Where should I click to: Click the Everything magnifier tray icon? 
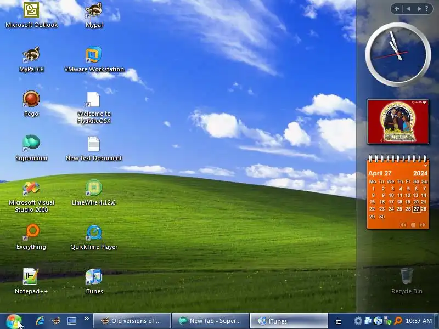point(398,321)
